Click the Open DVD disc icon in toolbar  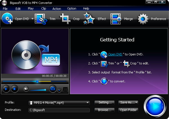coord(7,18)
